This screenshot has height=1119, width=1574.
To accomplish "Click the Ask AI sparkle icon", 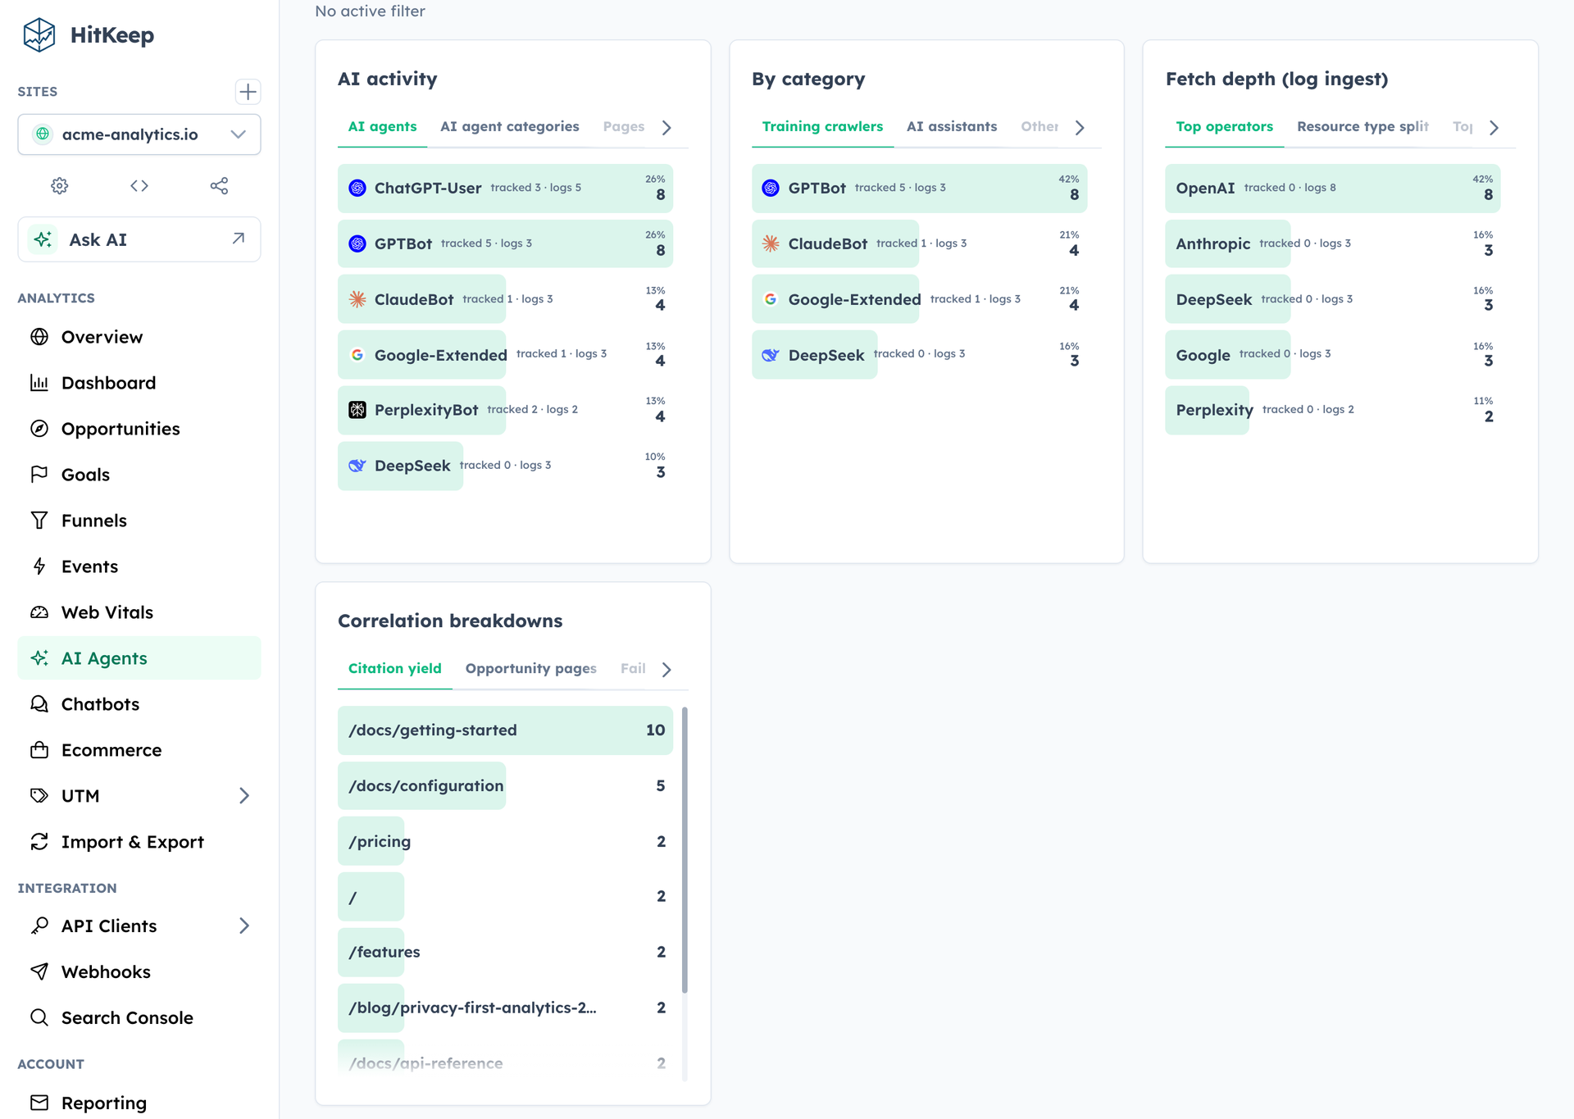I will 43,239.
